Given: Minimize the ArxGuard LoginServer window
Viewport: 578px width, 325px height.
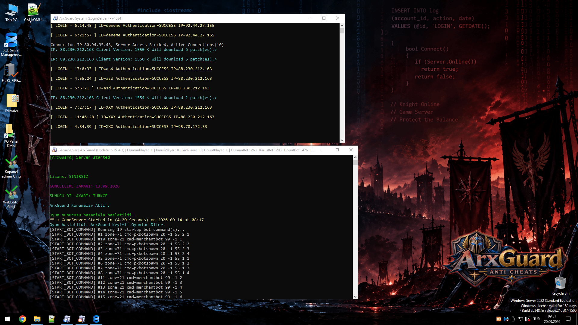Looking at the screenshot, I should [x=310, y=18].
